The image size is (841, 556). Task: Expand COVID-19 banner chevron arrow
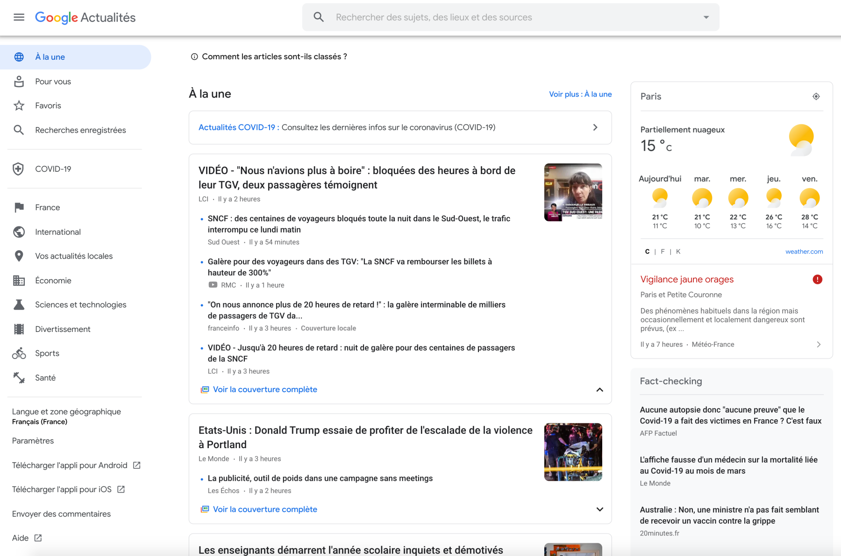pos(595,127)
